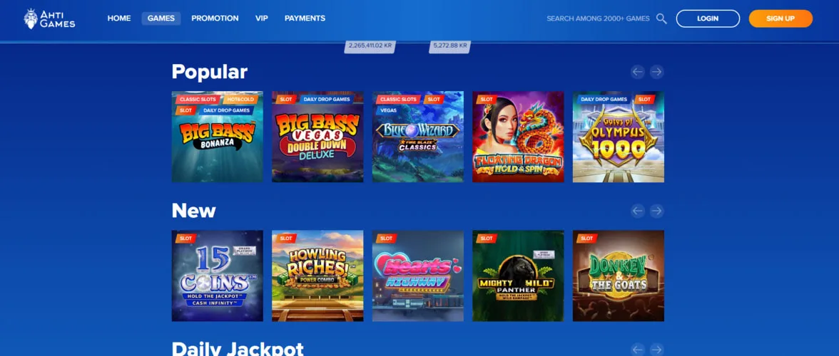Open the Home menu item
The width and height of the screenshot is (839, 356).
pos(118,18)
